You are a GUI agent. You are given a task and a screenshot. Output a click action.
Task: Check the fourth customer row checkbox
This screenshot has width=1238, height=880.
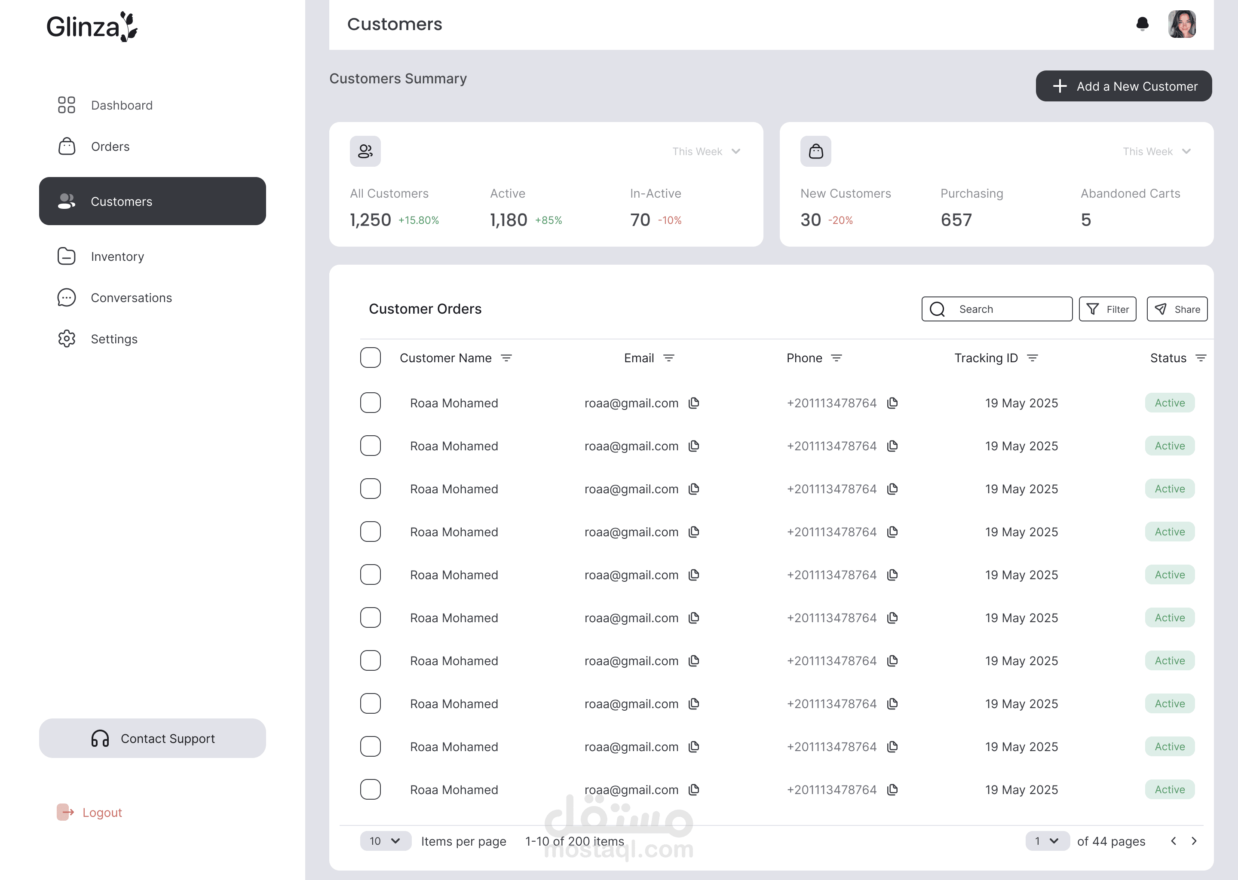click(370, 532)
